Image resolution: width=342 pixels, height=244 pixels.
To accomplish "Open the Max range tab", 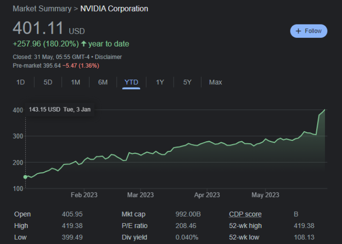I will tap(216, 82).
